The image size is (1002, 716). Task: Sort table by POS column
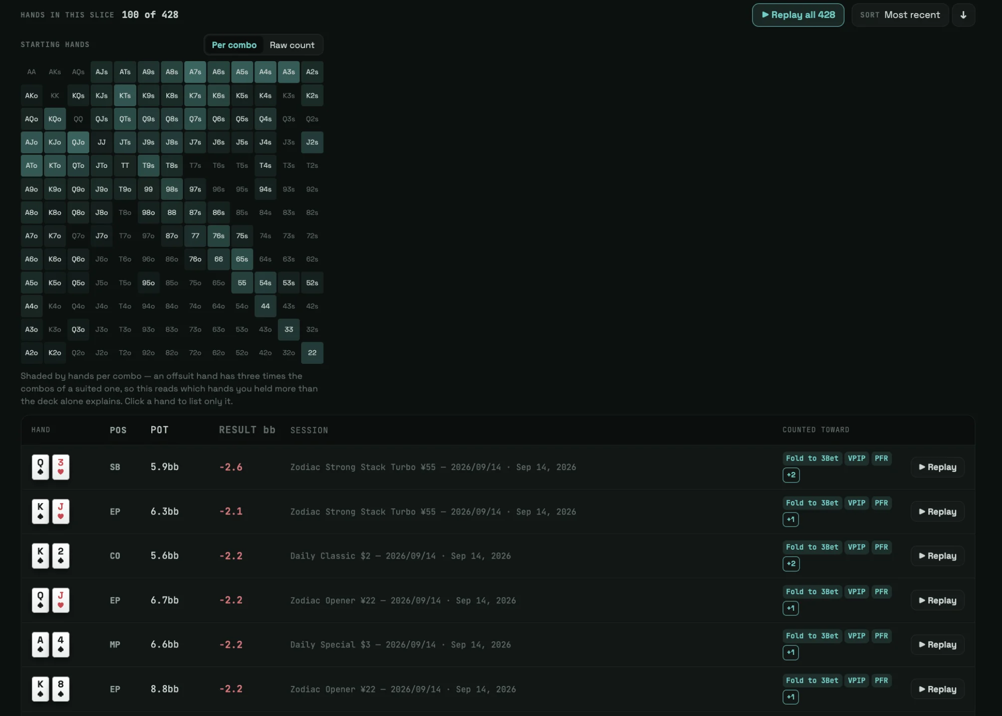click(118, 430)
